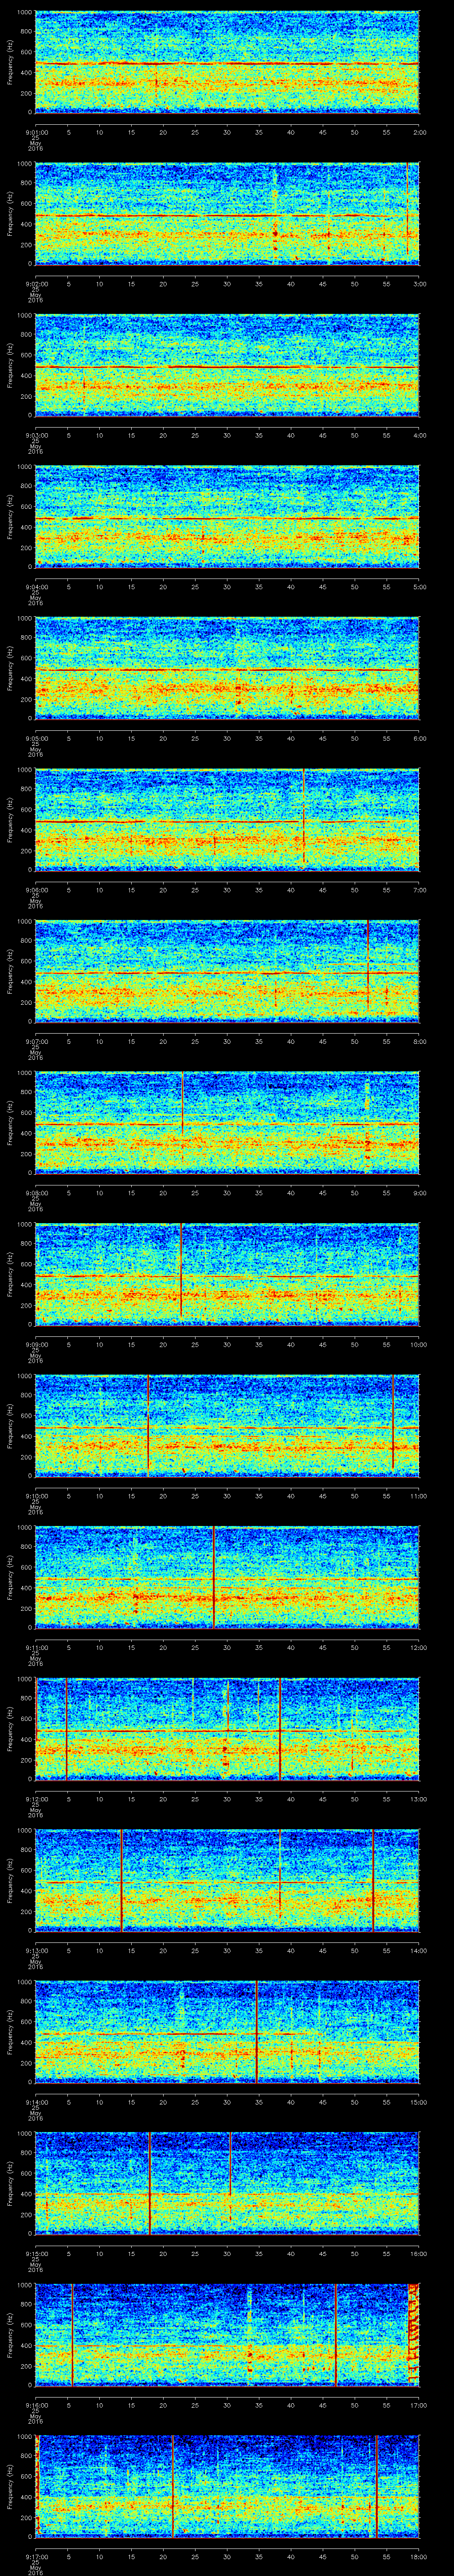This screenshot has width=454, height=2576.
Task: Click the spectrogram panel starting at 9:16:00
Action: click(x=227, y=2335)
